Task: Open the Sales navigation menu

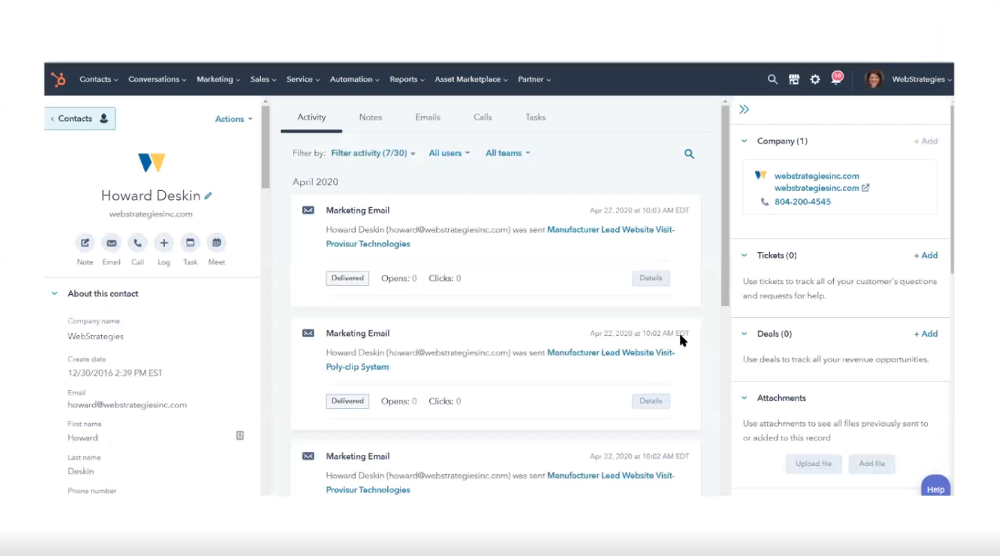Action: [263, 80]
